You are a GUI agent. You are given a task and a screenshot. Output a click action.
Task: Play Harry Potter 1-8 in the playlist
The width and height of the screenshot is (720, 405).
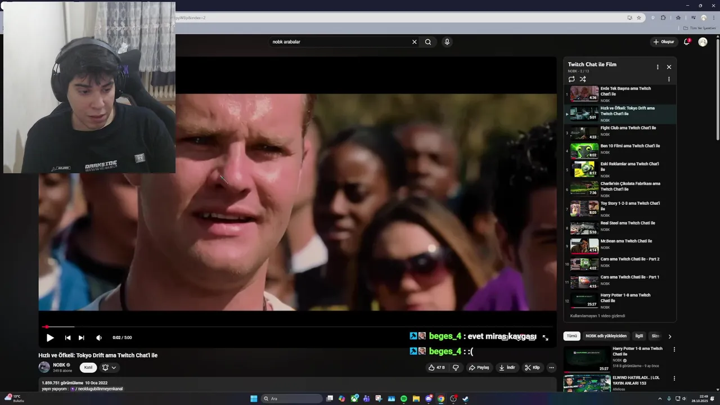click(x=621, y=300)
